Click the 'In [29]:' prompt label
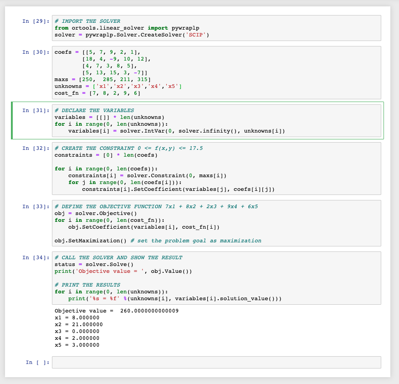This screenshot has width=399, height=384. click(x=36, y=21)
